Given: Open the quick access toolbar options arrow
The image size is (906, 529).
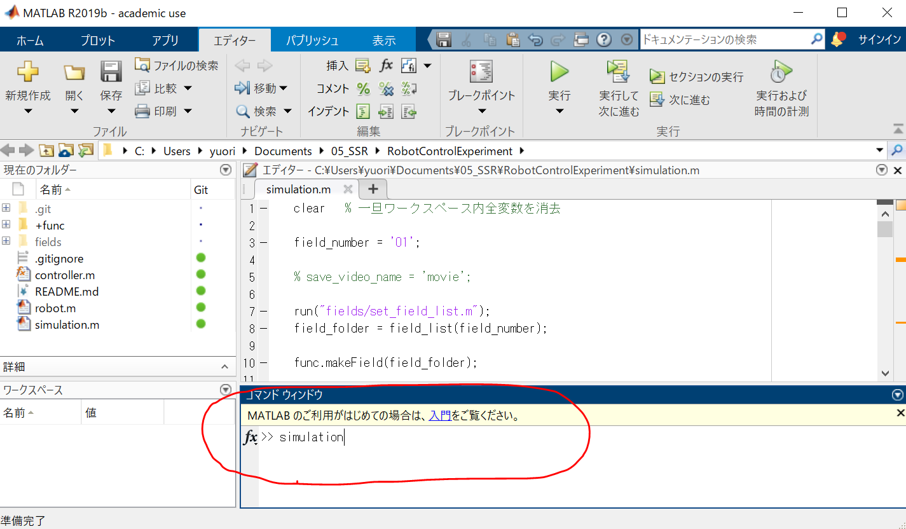Looking at the screenshot, I should tap(627, 39).
